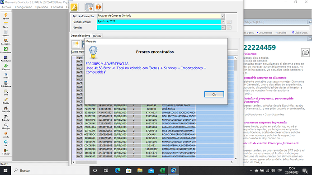Show hidden system tray icons chevron
This screenshot has height=175, width=312.
pyautogui.click(x=251, y=170)
